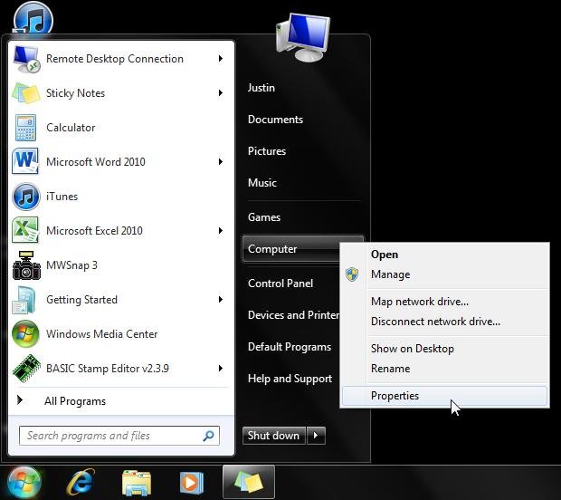Open Help and Support
Screen dimensions: 561x500
tap(290, 379)
